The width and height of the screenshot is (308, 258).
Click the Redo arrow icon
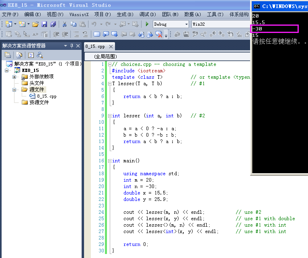point(108,24)
